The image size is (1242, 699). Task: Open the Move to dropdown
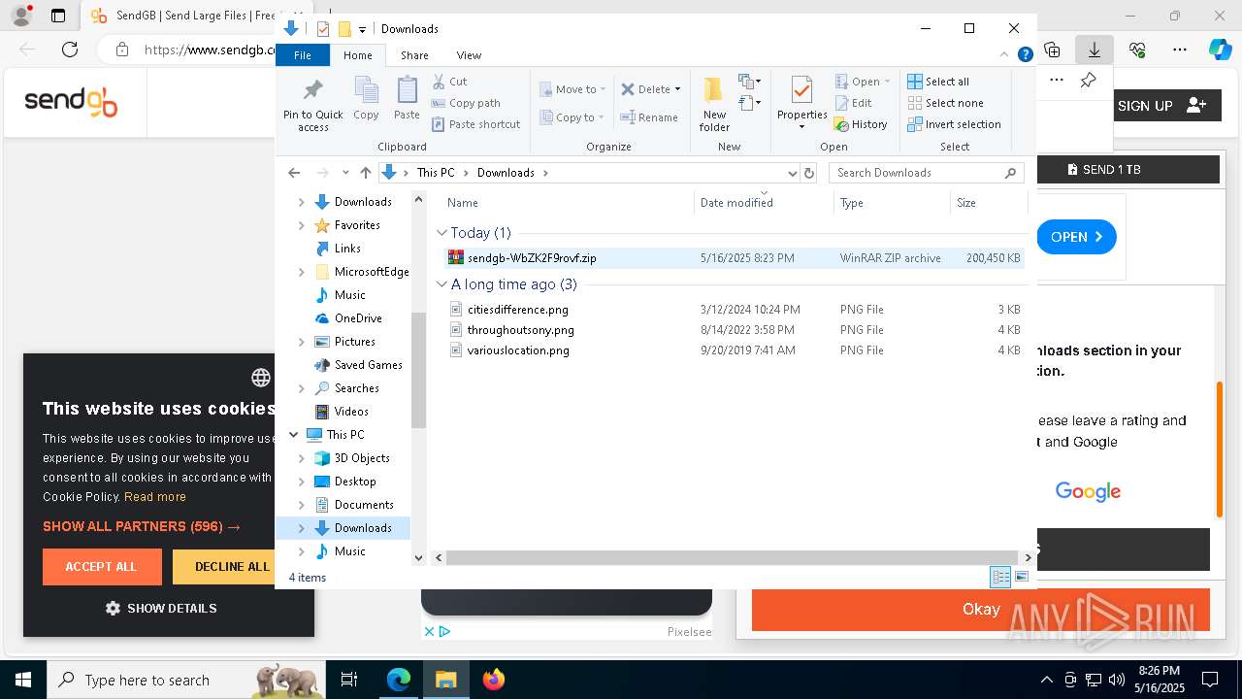(x=572, y=89)
